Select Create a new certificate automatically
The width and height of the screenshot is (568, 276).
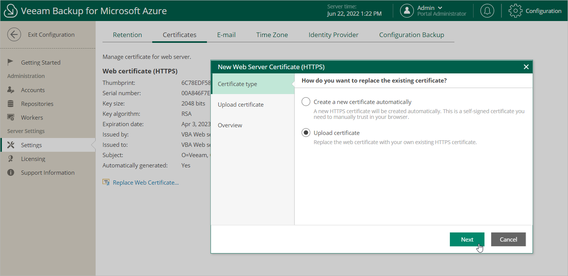[x=306, y=102]
